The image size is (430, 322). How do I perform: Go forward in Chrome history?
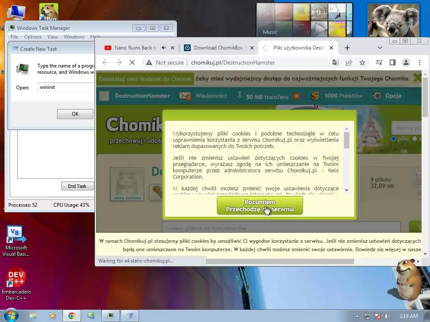(118, 62)
